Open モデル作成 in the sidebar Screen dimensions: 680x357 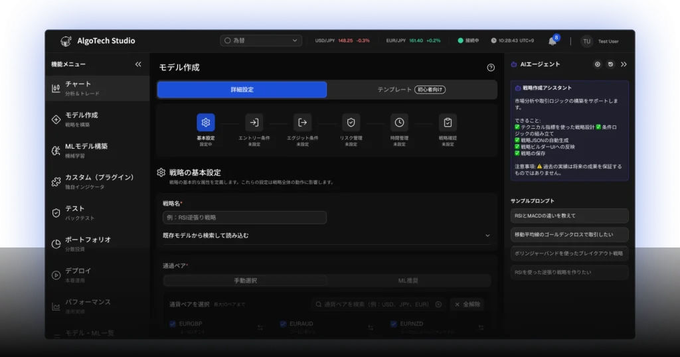(x=98, y=119)
